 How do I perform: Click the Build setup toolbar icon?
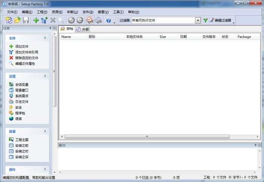point(90,20)
